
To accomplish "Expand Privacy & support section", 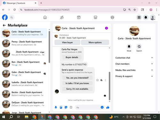I will point(134,76).
